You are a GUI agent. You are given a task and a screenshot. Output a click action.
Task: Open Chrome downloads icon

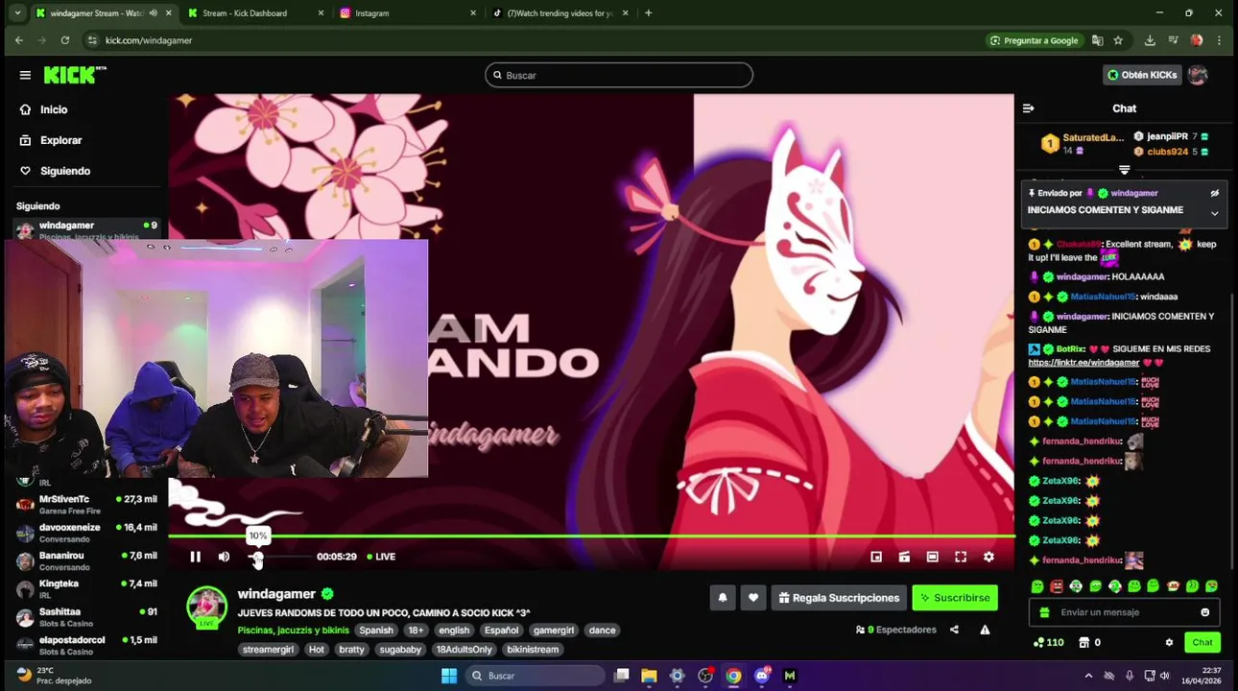click(x=1150, y=40)
